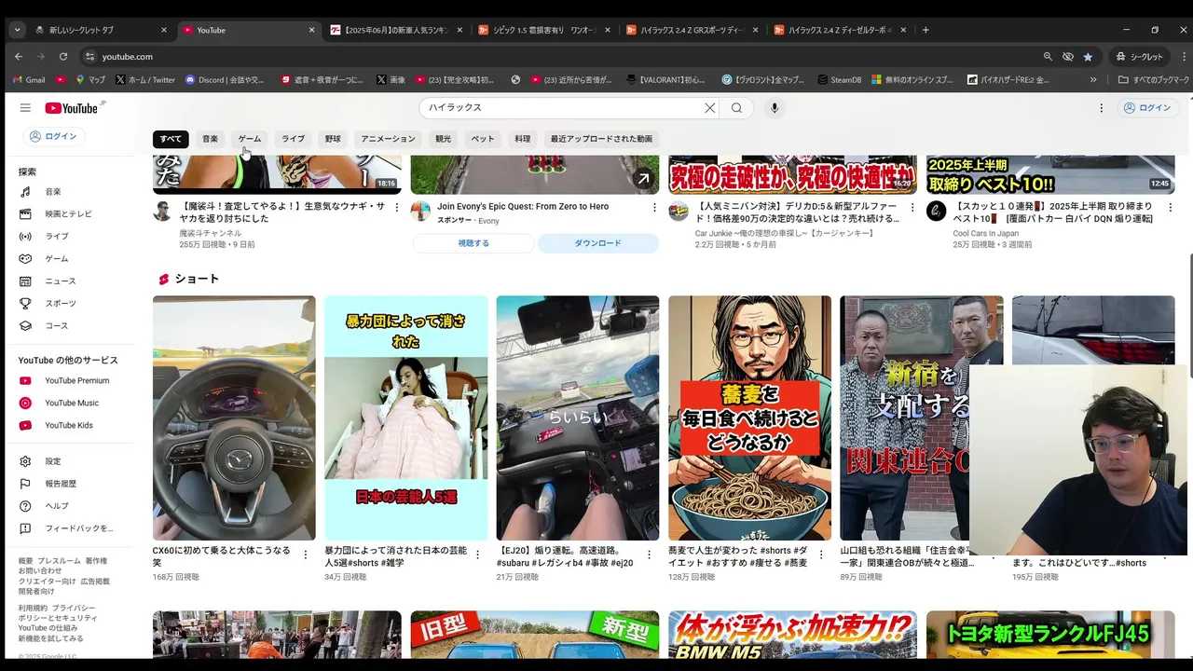The width and height of the screenshot is (1193, 671).
Task: Go back with the browser back arrow
Action: pos(19,57)
